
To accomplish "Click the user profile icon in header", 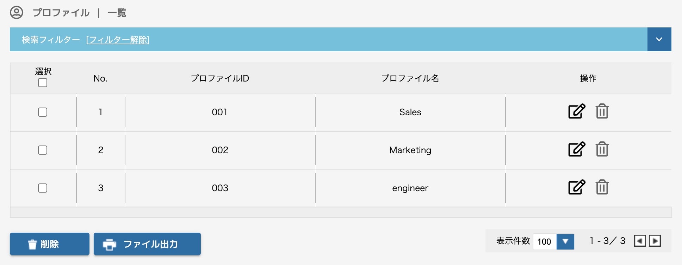I will click(x=17, y=13).
